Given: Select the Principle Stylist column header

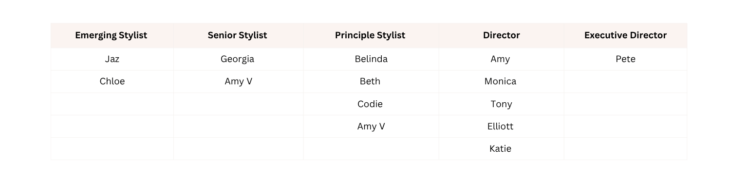Looking at the screenshot, I should pos(370,35).
